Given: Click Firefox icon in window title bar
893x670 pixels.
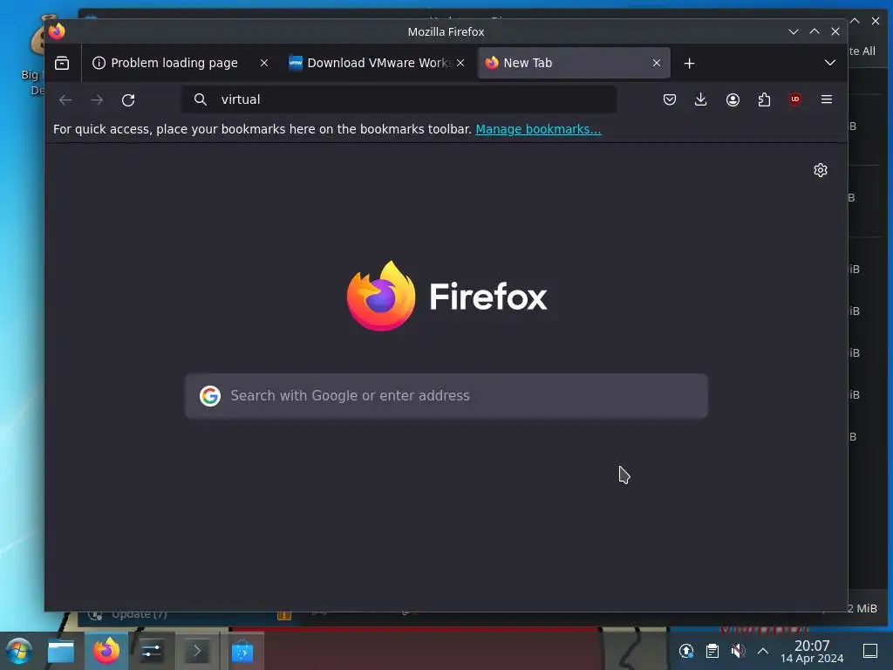Looking at the screenshot, I should 57,31.
